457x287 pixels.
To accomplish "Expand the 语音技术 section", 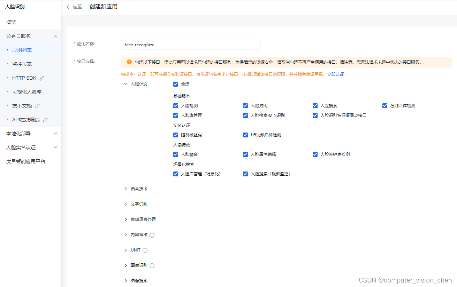I will [x=126, y=189].
